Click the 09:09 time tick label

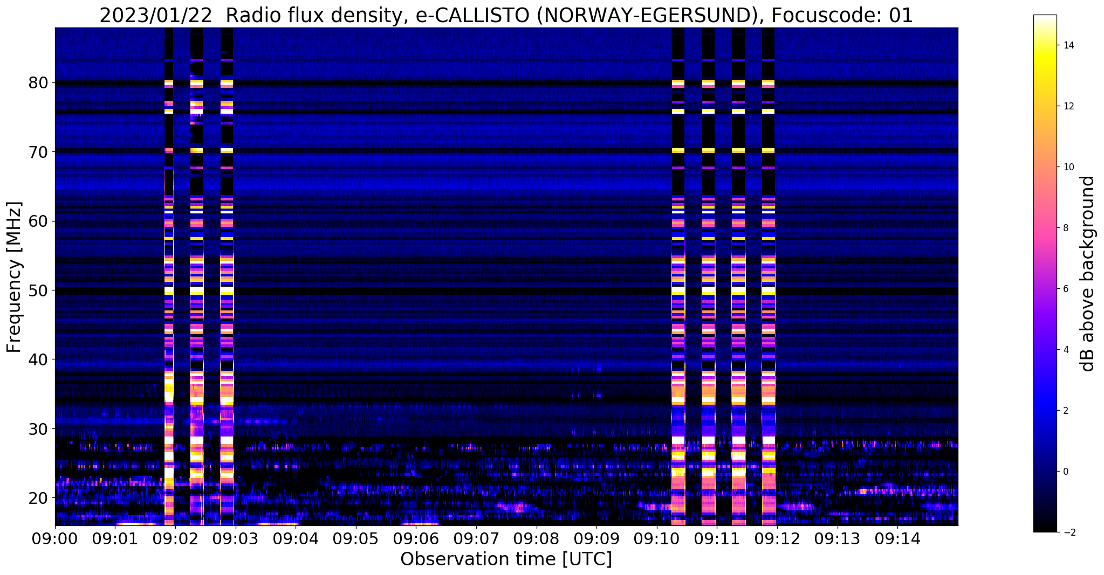point(597,538)
